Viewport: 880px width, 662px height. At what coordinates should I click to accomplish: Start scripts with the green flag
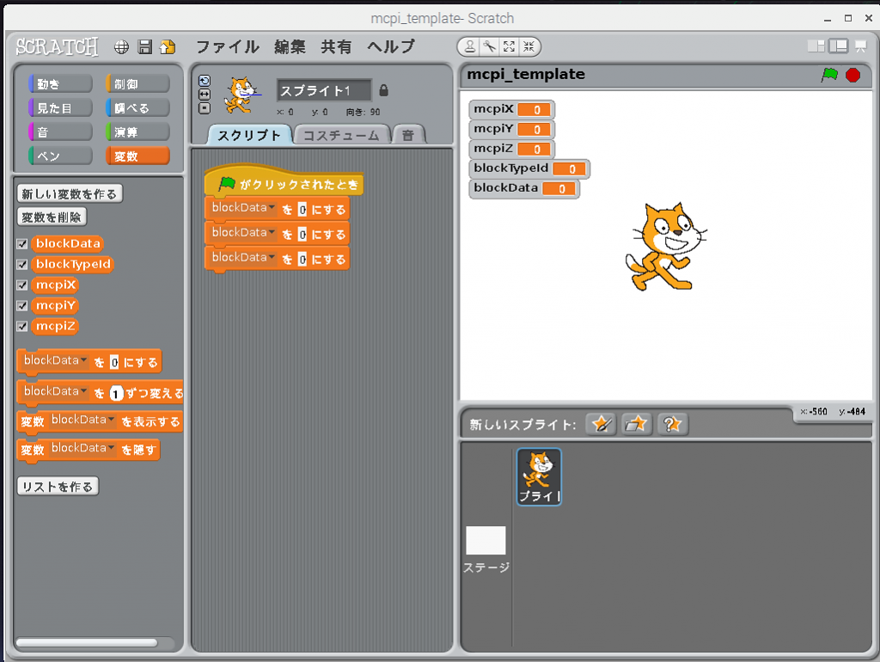(x=829, y=75)
